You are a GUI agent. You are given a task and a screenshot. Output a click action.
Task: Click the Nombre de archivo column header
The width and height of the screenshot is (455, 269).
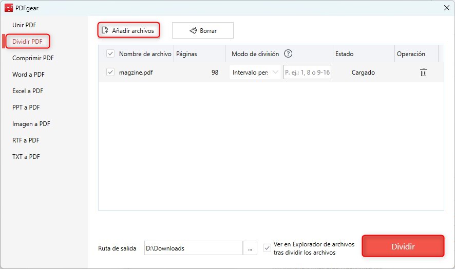tap(145, 53)
